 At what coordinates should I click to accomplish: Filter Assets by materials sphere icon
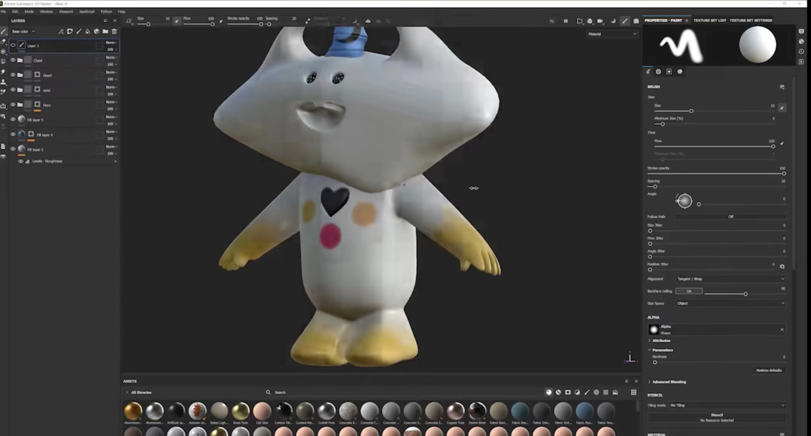[x=549, y=392]
